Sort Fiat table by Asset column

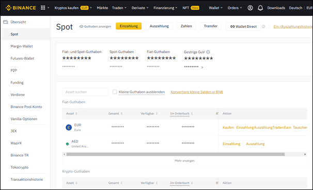(76, 113)
